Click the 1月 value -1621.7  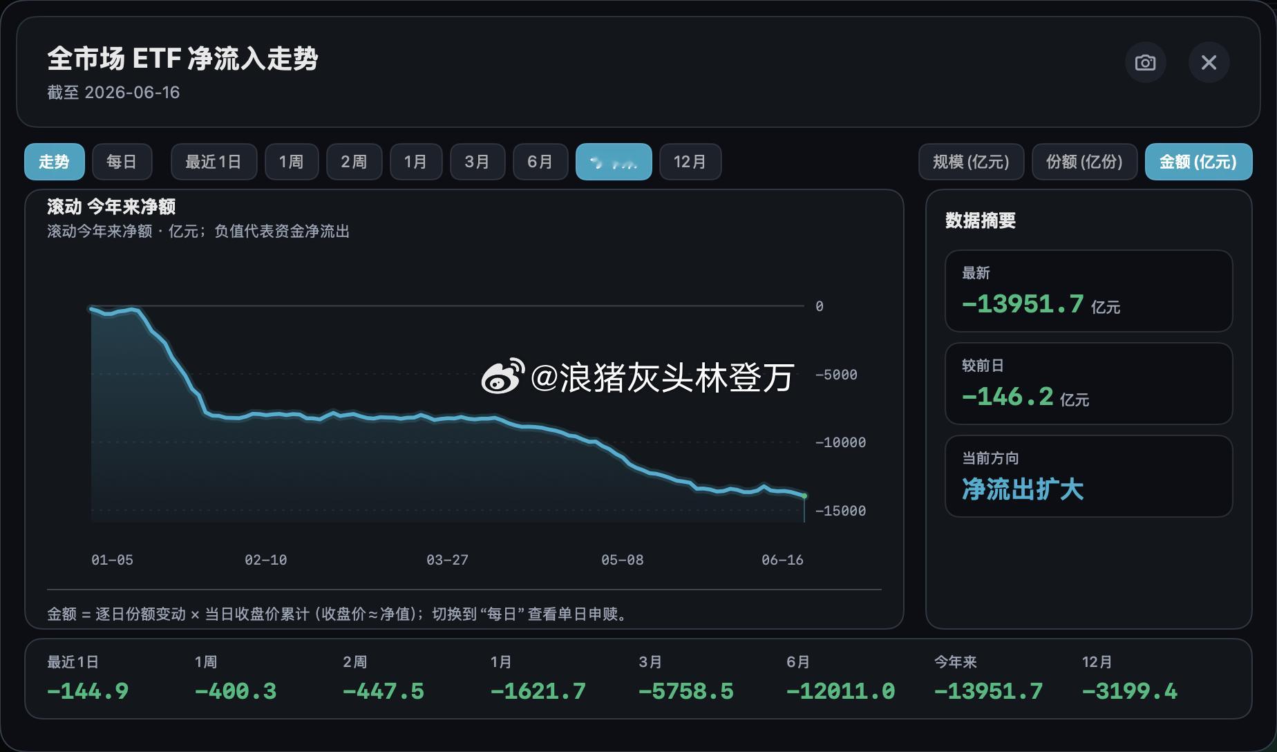click(x=538, y=691)
